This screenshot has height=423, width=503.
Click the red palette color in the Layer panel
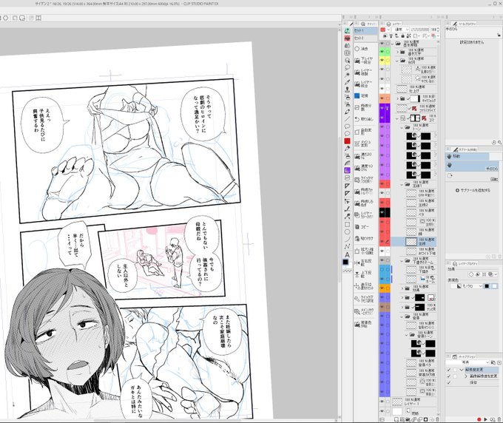click(x=382, y=30)
